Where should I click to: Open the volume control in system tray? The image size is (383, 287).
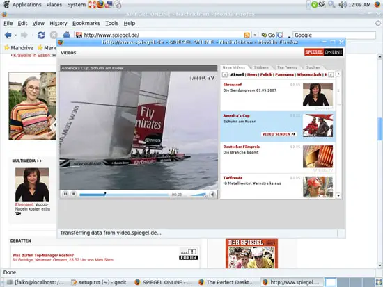[343, 4]
